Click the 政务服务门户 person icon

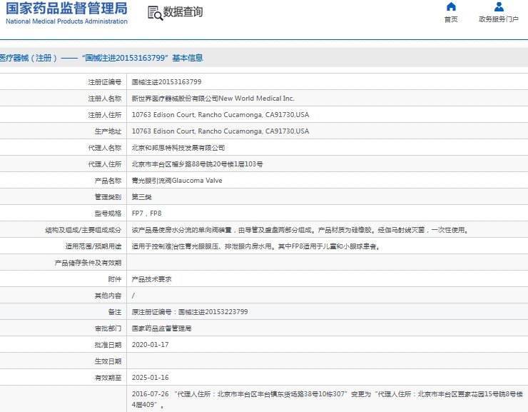499,7
